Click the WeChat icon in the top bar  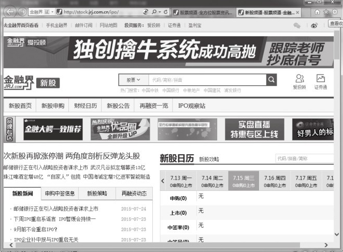click(297, 25)
